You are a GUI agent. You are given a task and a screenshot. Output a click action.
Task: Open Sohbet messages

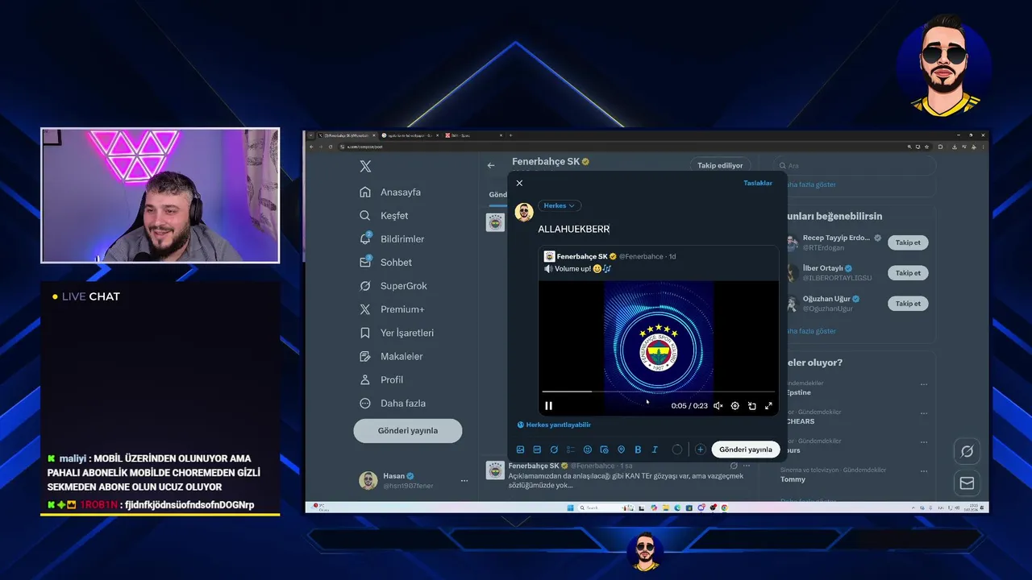pyautogui.click(x=386, y=263)
